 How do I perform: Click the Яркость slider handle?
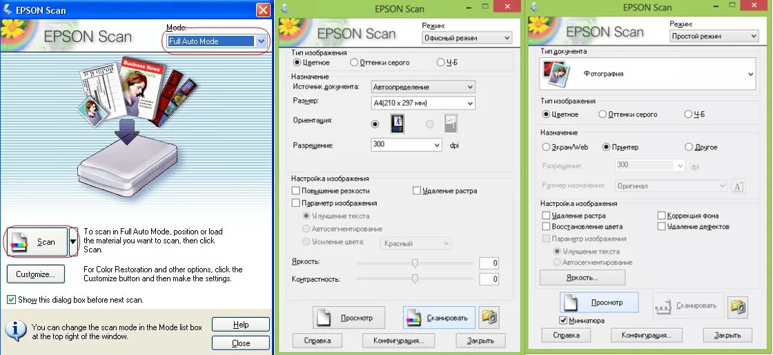pyautogui.click(x=415, y=263)
